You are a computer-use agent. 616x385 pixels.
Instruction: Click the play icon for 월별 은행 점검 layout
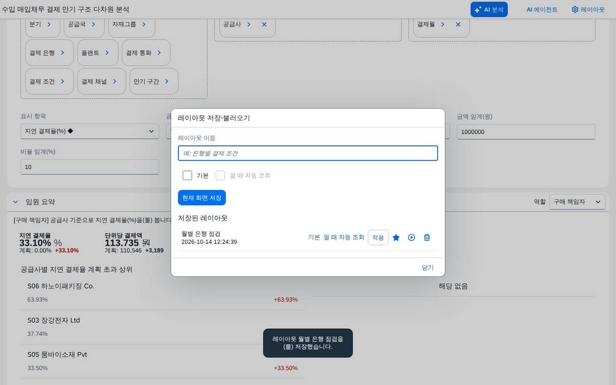(x=411, y=237)
